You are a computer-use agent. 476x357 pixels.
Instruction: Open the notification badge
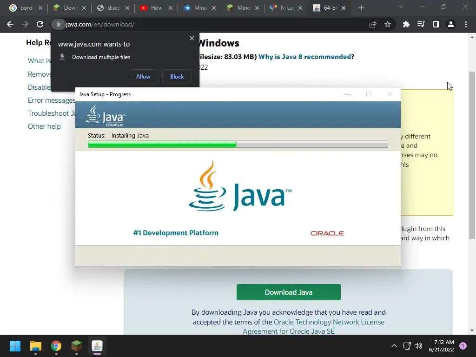pyautogui.click(x=463, y=346)
